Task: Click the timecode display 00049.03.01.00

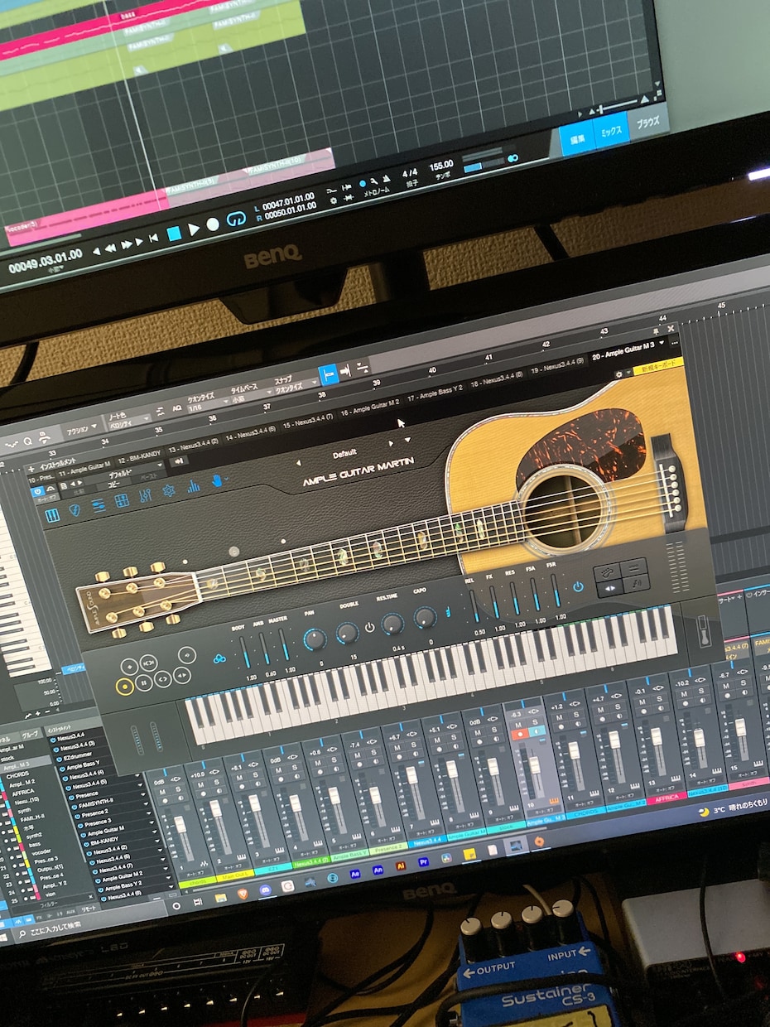Action: [x=46, y=261]
